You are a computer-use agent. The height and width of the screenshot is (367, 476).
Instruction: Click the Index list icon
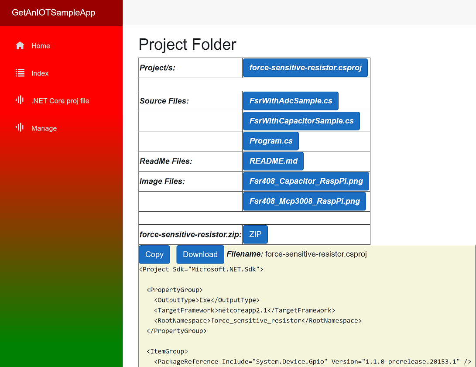pyautogui.click(x=20, y=73)
